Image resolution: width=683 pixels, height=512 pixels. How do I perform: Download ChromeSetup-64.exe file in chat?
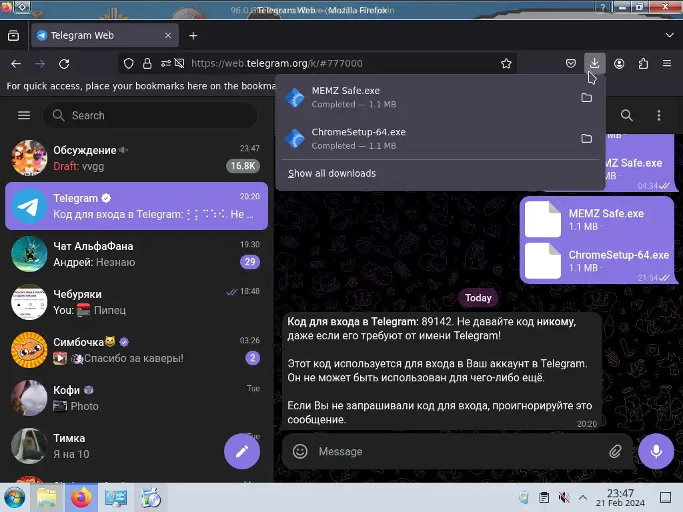tap(543, 261)
